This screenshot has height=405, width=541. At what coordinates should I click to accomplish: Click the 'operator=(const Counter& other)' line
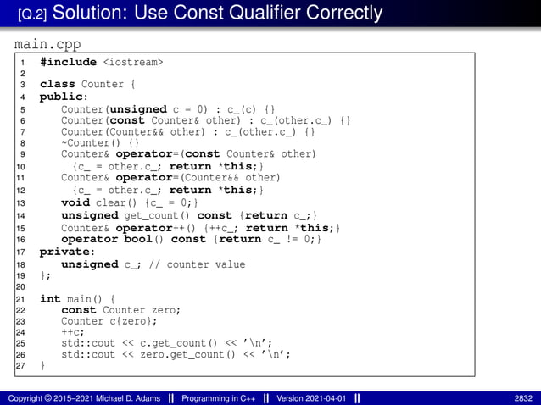coord(188,154)
